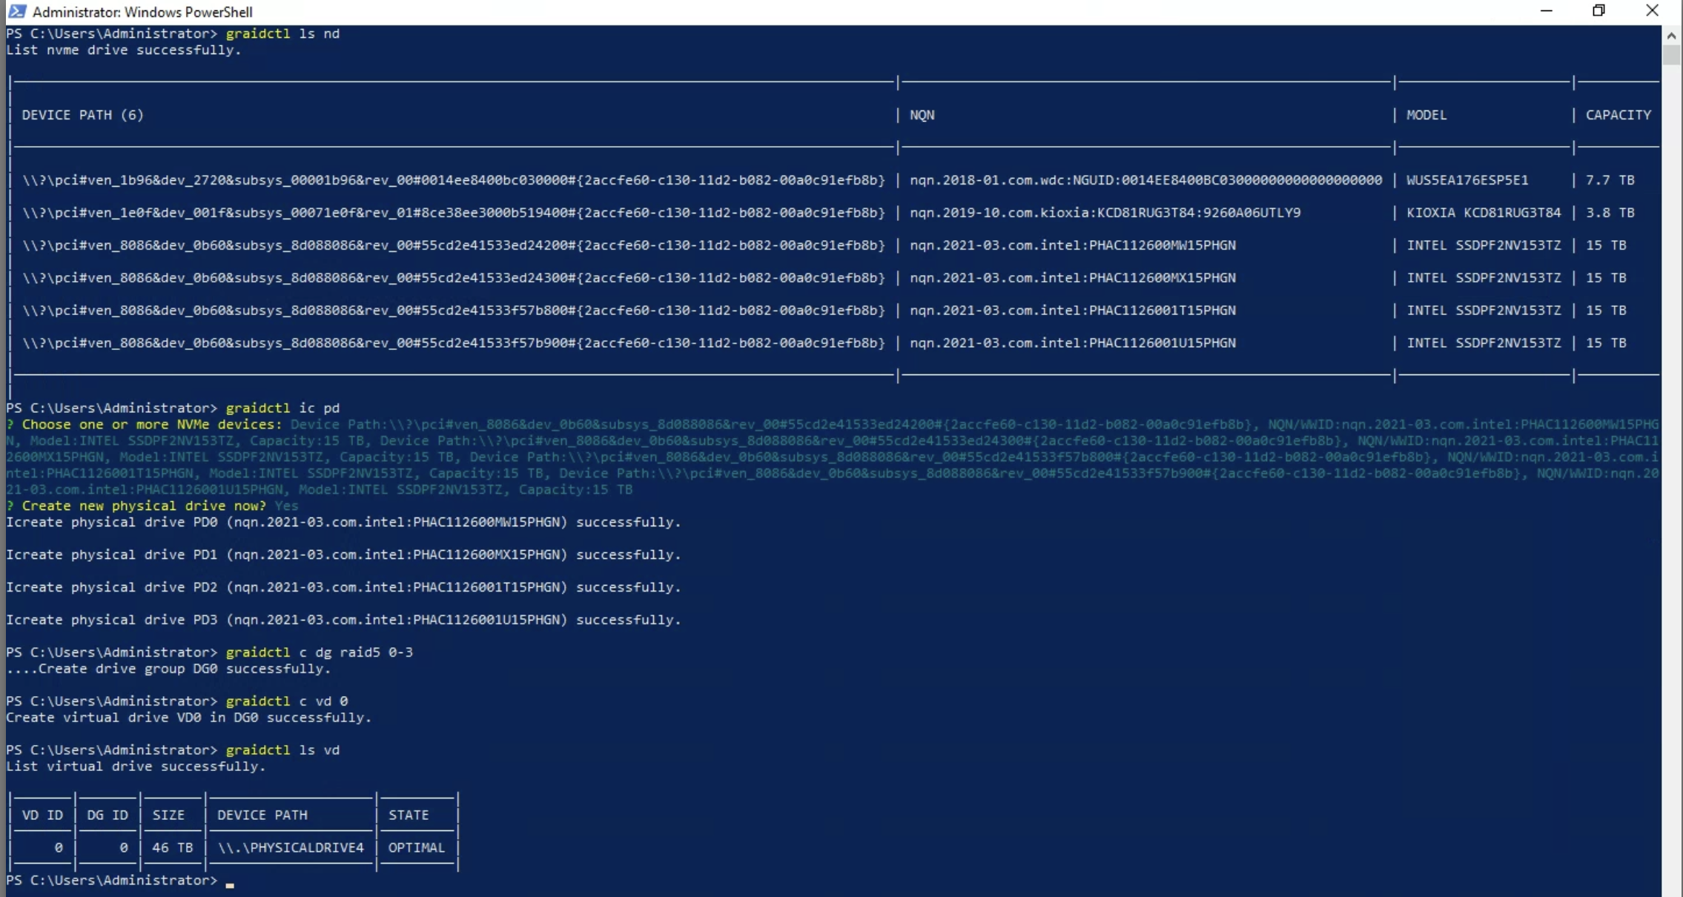Click the 'graidctl c dg raid5 0-3' command

click(319, 652)
